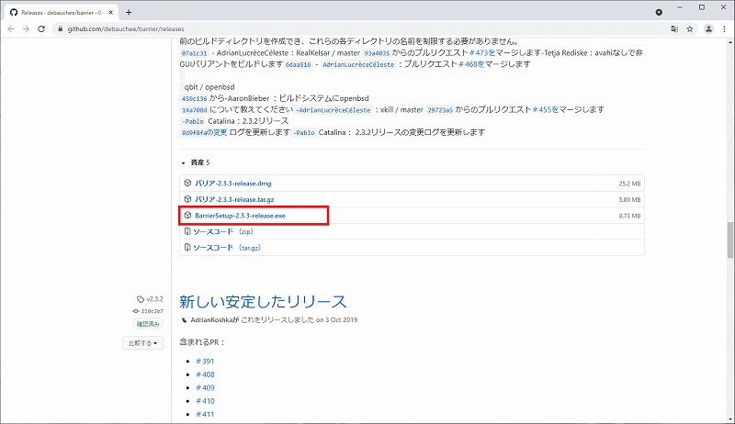735x424 pixels.
Task: Click file icon beside ソースコード (tar.gz)
Action: (x=187, y=247)
